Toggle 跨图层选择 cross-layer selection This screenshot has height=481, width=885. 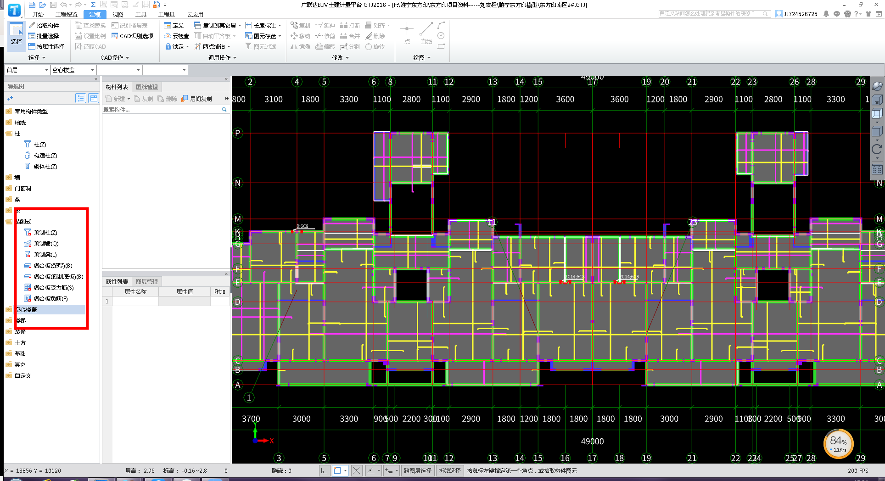[418, 470]
